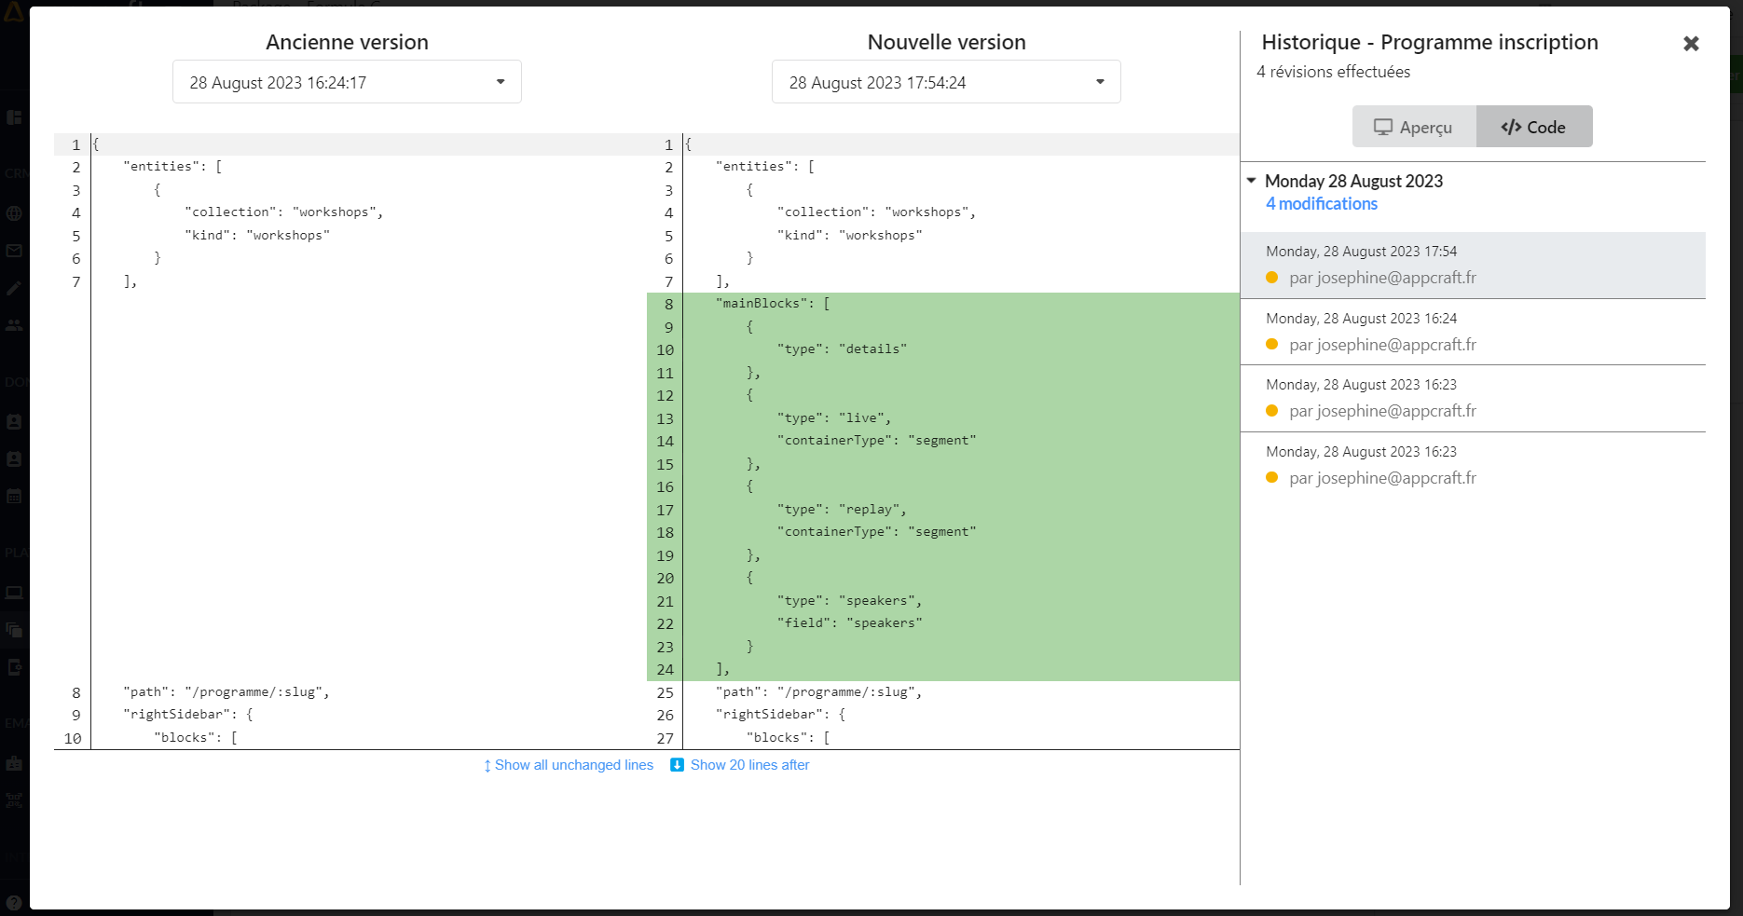Close the Historique panel with the X

click(1691, 44)
